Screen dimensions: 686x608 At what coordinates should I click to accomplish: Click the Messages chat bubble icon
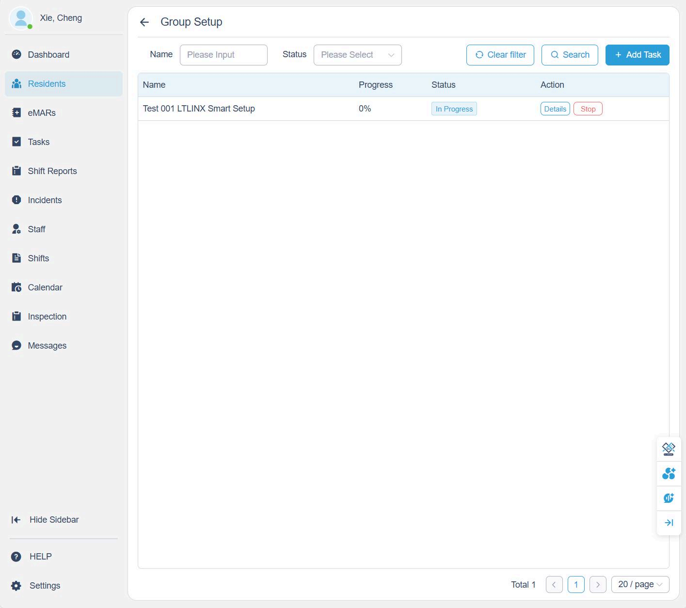tap(16, 345)
